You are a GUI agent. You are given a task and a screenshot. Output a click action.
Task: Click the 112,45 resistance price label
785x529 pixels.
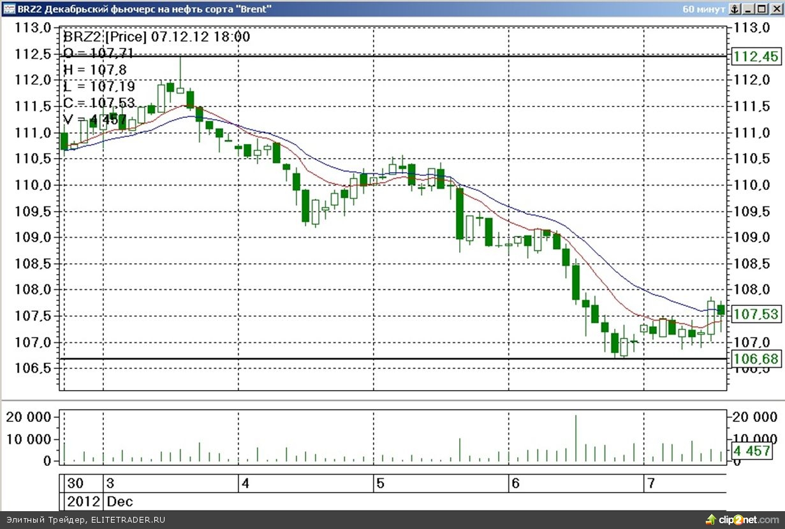point(756,57)
